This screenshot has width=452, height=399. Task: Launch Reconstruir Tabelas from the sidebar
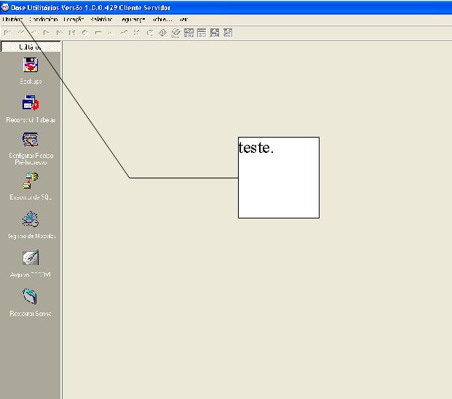tap(31, 103)
